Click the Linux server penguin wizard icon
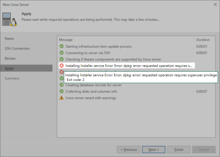Screen dimensions: 220x157 pos(10,19)
